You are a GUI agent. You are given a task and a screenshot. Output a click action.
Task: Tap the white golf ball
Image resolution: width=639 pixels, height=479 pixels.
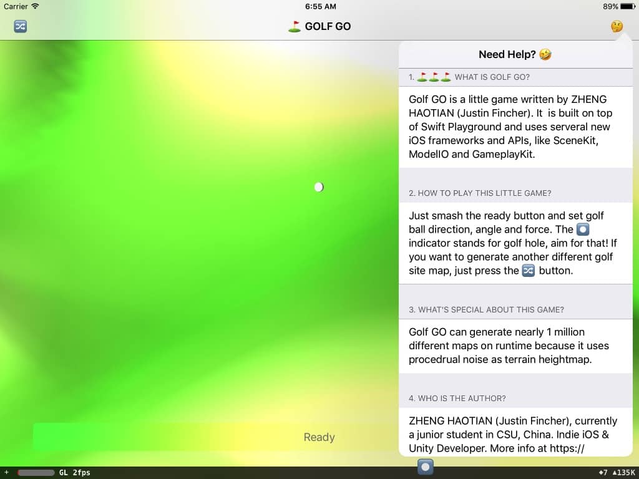click(319, 187)
